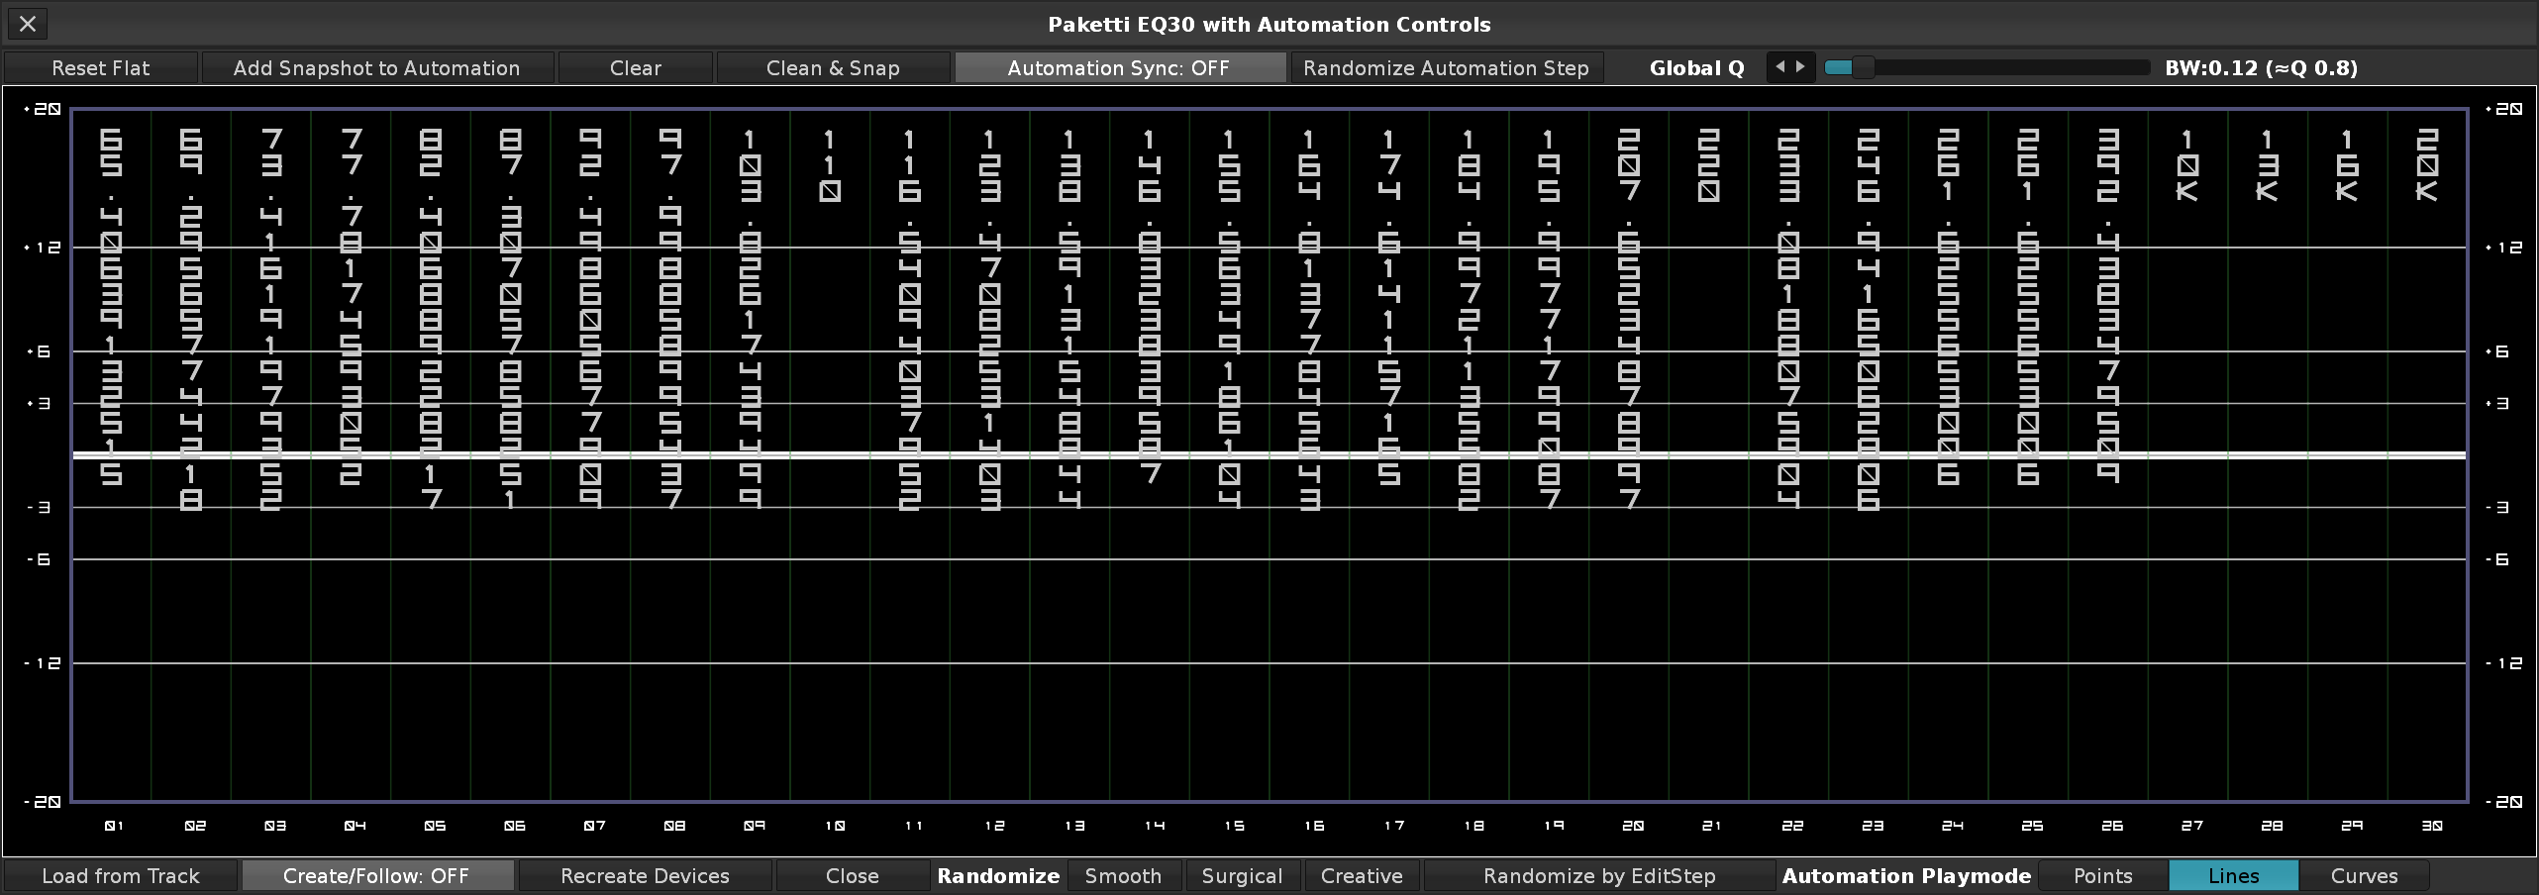Click the +12 dB scale label on left
Viewport: 2539px width, 895px height.
pyautogui.click(x=43, y=248)
